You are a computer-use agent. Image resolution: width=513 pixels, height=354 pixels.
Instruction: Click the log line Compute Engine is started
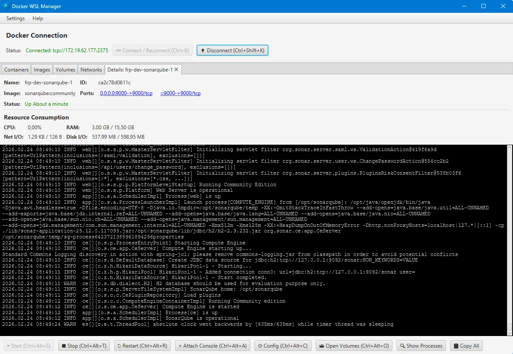pyautogui.click(x=121, y=307)
